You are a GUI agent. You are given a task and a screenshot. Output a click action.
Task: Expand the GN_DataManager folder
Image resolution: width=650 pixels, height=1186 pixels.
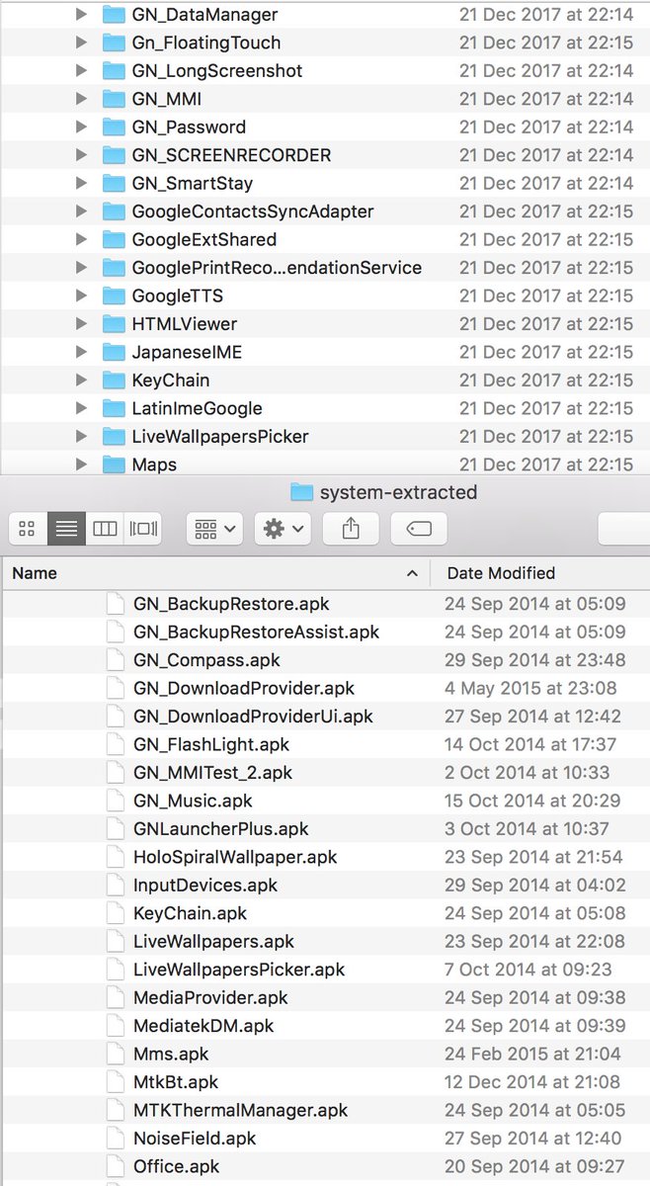pyautogui.click(x=82, y=15)
